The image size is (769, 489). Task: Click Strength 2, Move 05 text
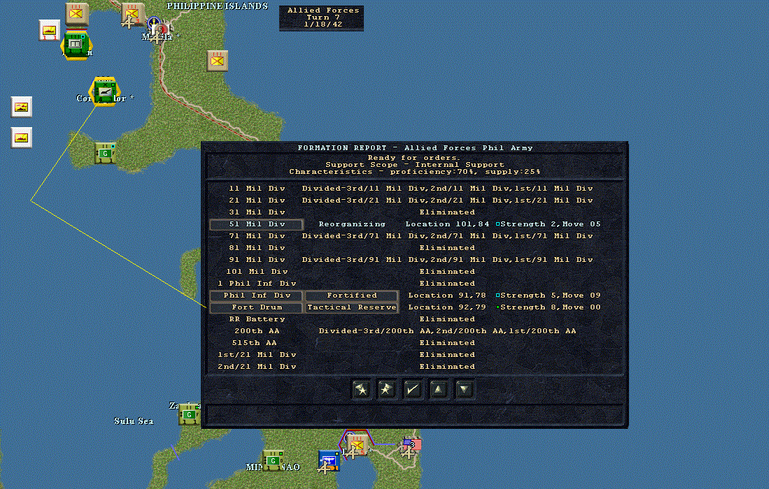click(550, 224)
